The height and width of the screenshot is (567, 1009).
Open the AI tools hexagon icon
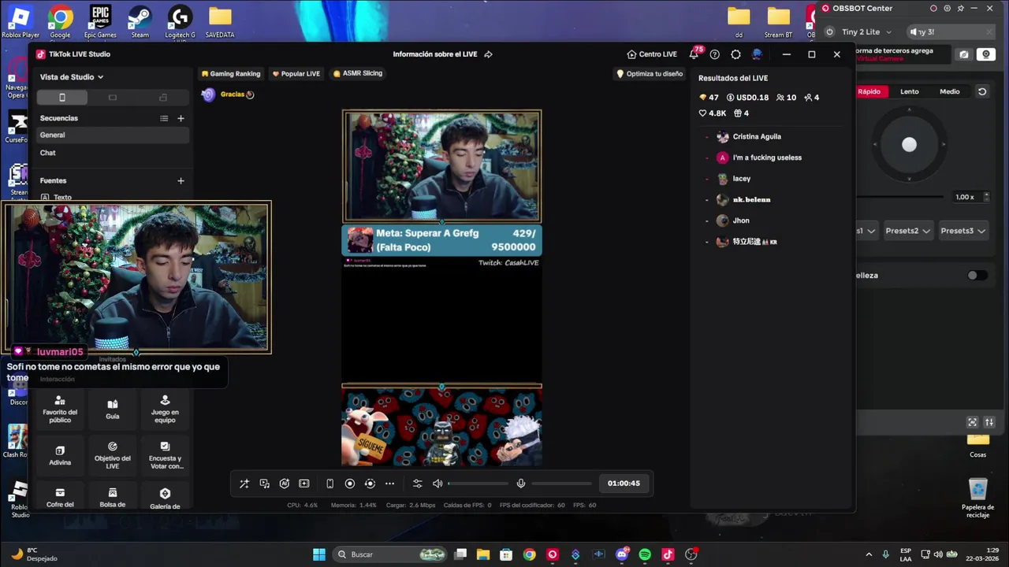[x=285, y=484]
